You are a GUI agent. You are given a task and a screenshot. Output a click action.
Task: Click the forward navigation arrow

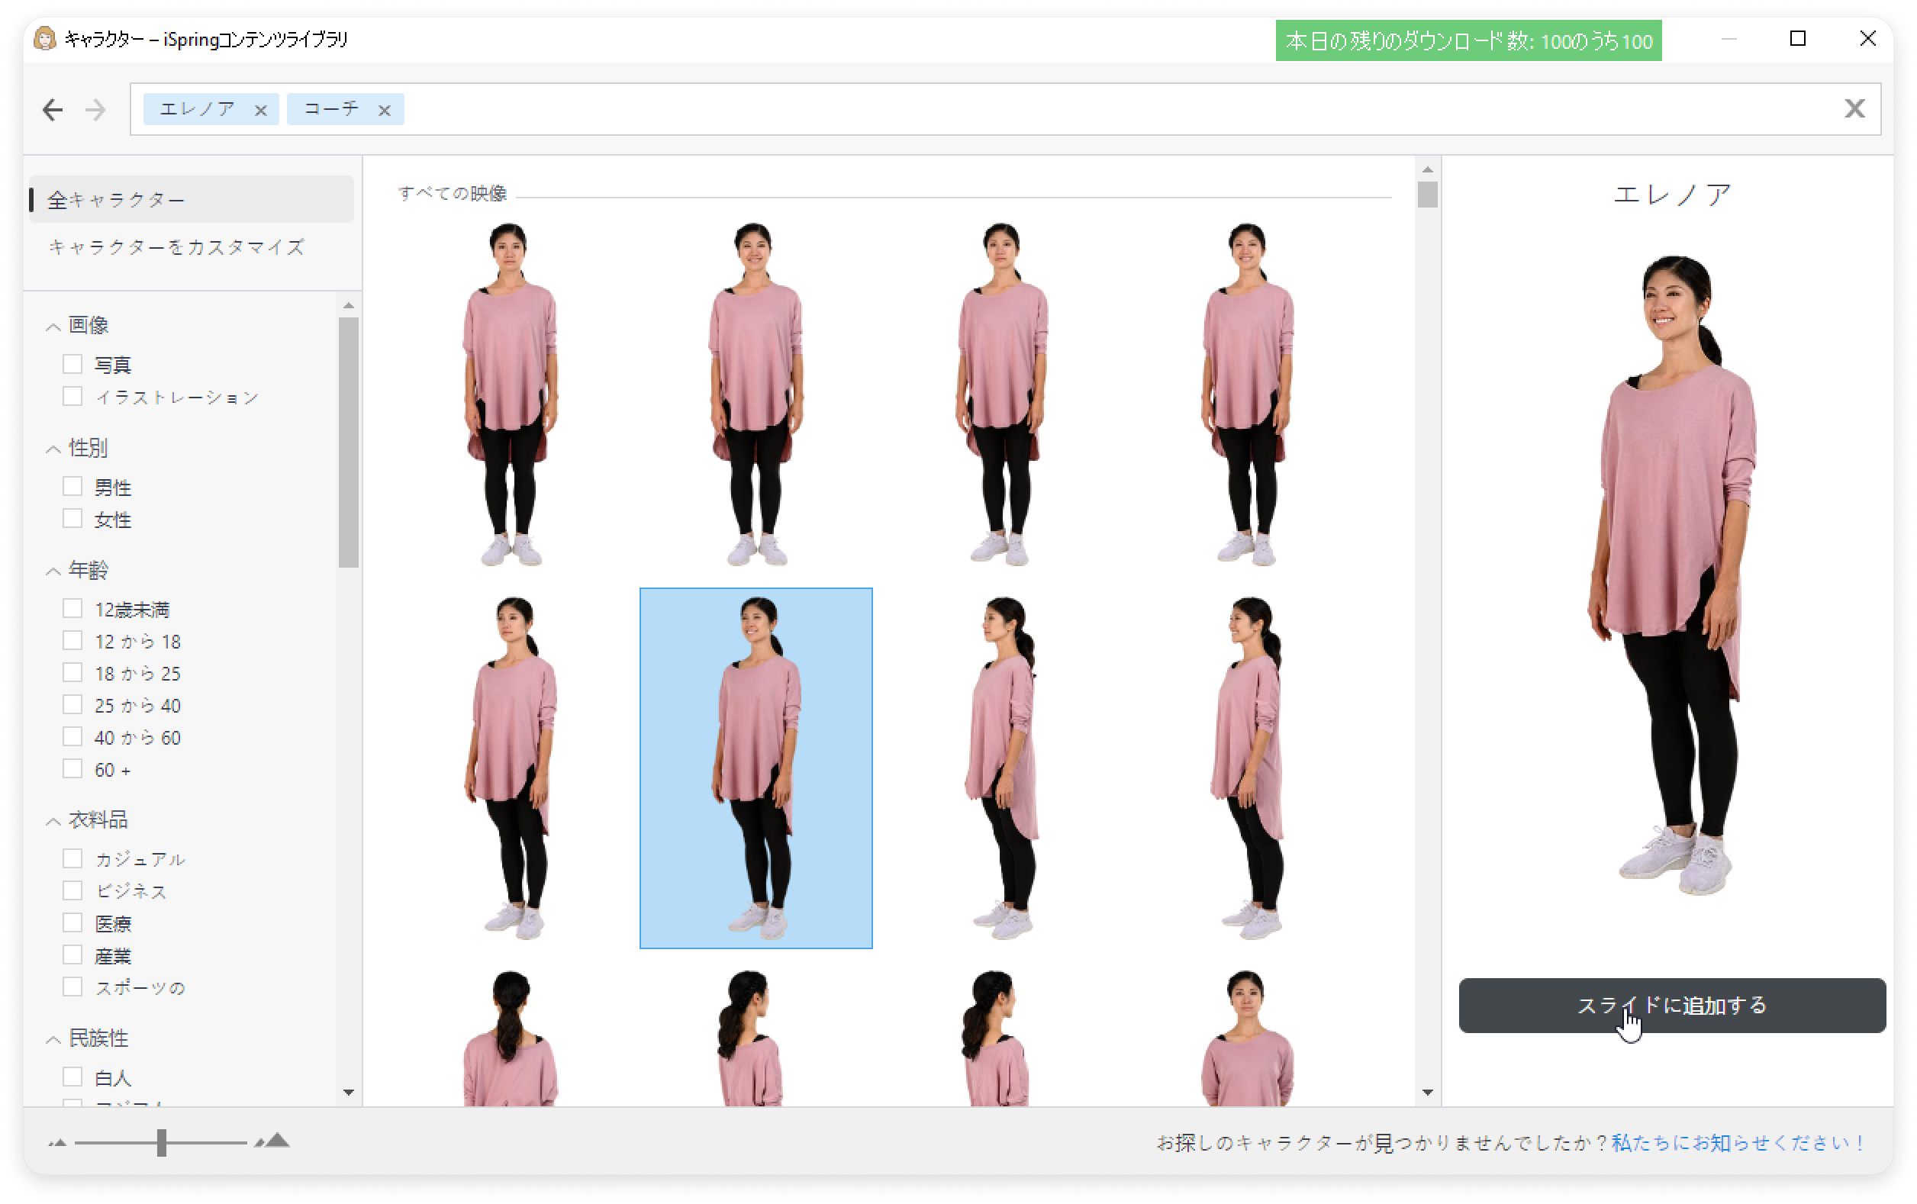pos(95,109)
